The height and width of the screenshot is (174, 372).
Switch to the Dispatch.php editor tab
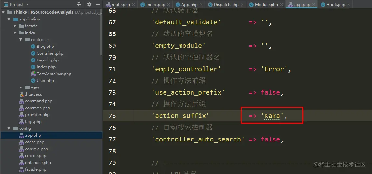coord(226,5)
